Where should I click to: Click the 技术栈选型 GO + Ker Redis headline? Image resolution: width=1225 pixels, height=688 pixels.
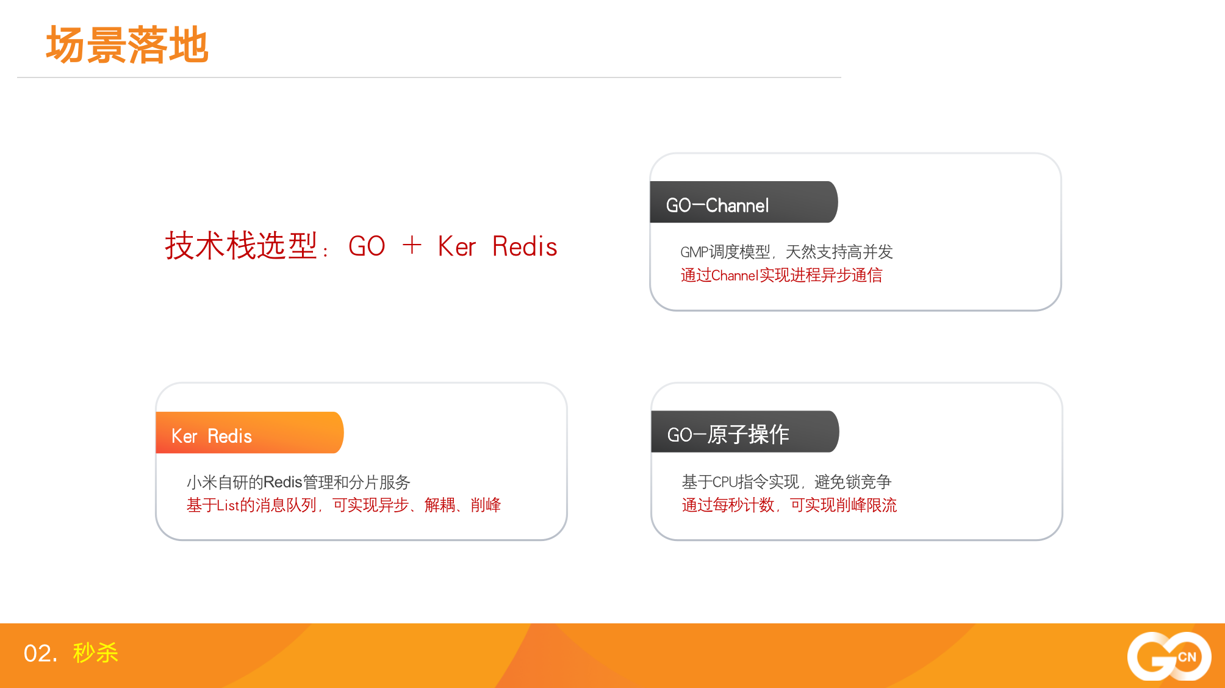(361, 246)
